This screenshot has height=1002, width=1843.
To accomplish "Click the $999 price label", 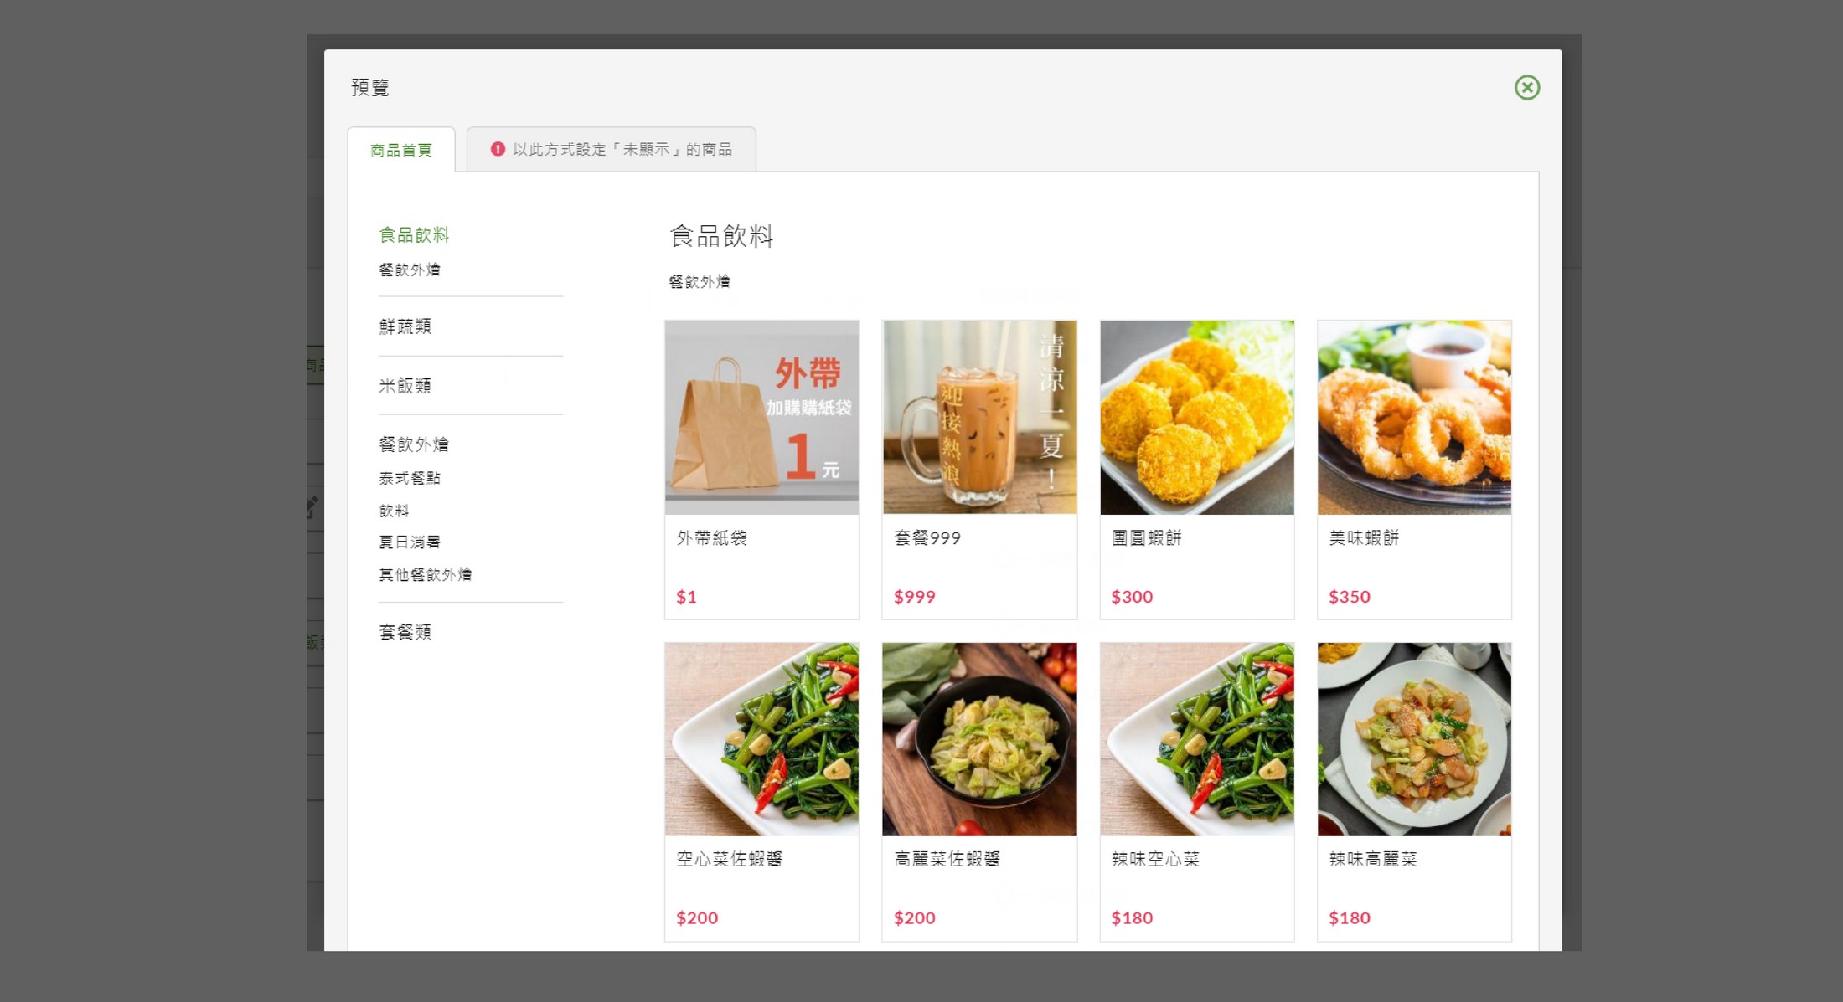I will (915, 597).
